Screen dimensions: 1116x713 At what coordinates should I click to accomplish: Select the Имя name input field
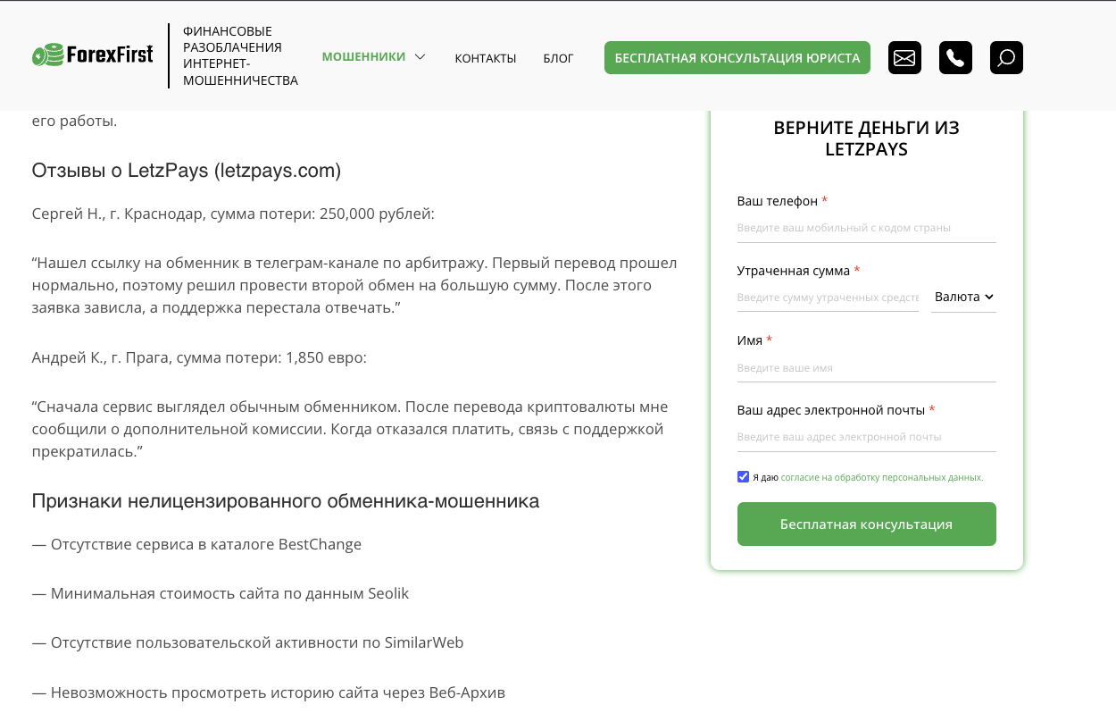tap(866, 366)
